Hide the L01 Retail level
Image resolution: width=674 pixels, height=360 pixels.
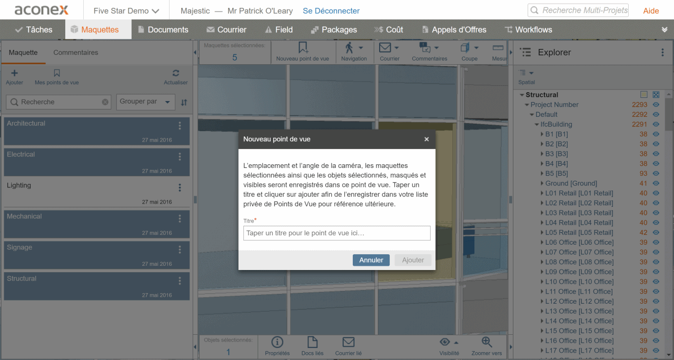[656, 193]
